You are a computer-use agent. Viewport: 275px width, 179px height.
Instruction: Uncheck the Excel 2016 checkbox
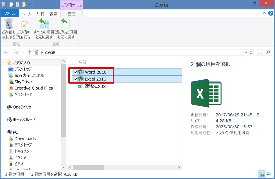(75, 79)
